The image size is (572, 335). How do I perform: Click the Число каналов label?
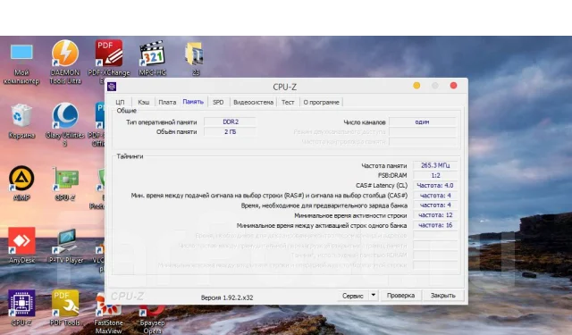pyautogui.click(x=364, y=122)
